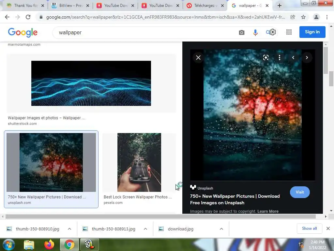
Task: Open the Chrome three-dot menu
Action: point(327,17)
